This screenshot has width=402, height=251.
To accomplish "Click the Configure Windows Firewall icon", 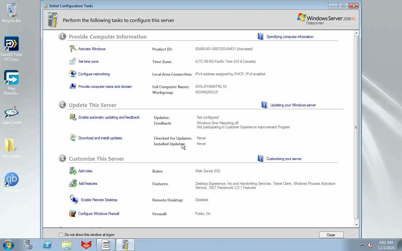I will tap(73, 213).
